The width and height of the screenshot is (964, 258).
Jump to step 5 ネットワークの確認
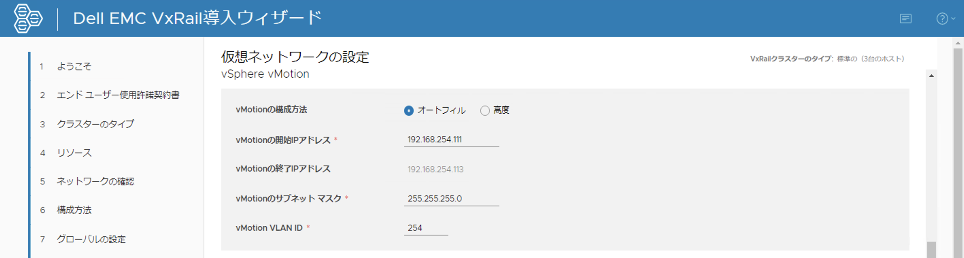(95, 182)
